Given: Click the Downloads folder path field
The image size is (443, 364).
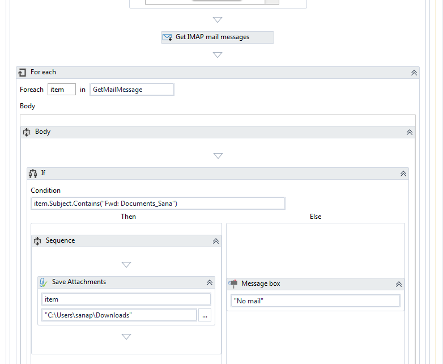Looking at the screenshot, I should pos(119,315).
